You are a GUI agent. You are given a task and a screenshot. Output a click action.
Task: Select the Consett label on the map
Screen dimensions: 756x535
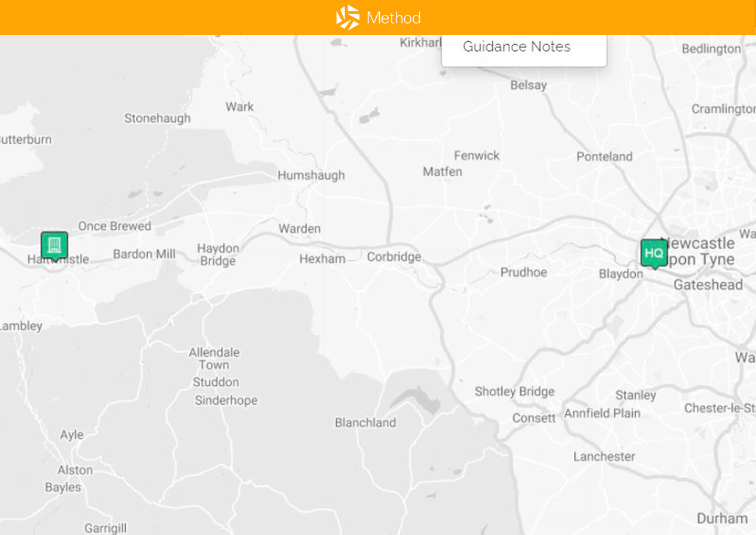533,418
